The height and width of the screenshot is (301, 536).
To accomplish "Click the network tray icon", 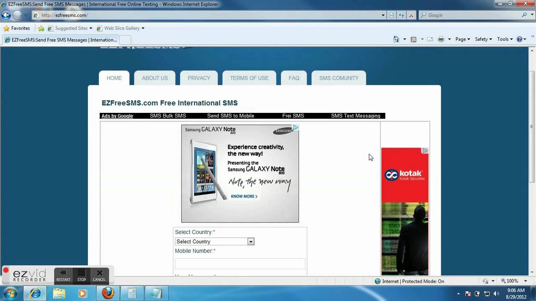I will click(x=487, y=293).
